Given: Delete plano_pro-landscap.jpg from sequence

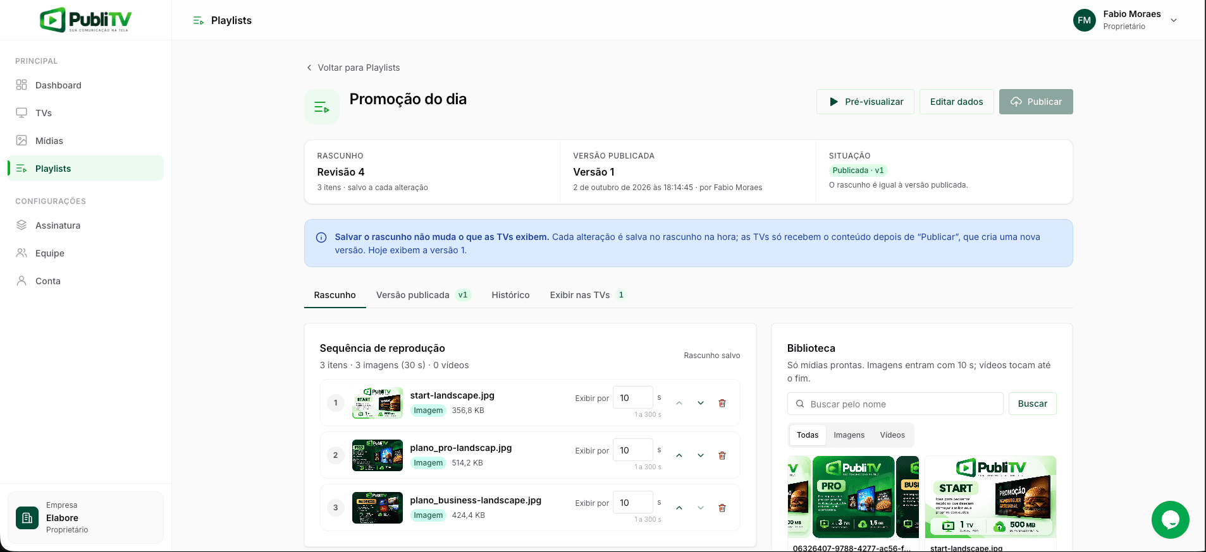Looking at the screenshot, I should click(x=722, y=455).
